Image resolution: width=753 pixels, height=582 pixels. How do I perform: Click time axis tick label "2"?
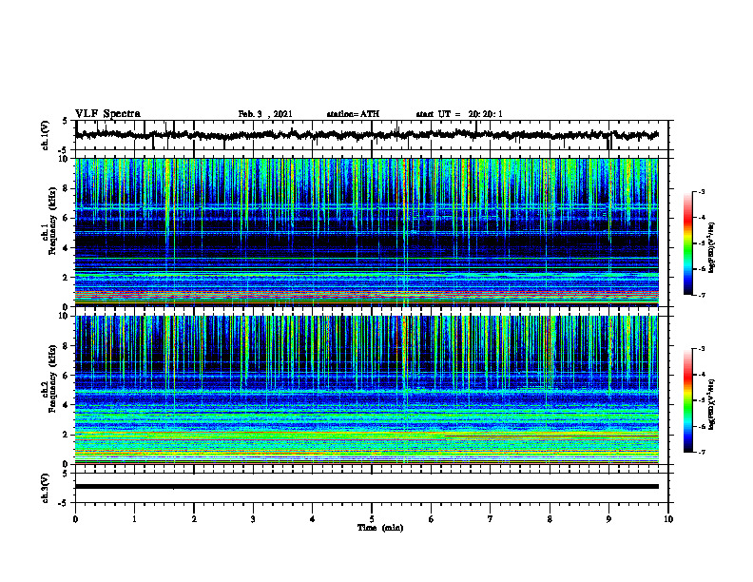click(194, 519)
